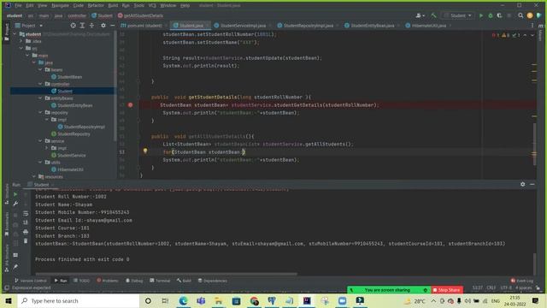Open the File menu
Screen dimensions: 547x308
(x=18, y=6)
